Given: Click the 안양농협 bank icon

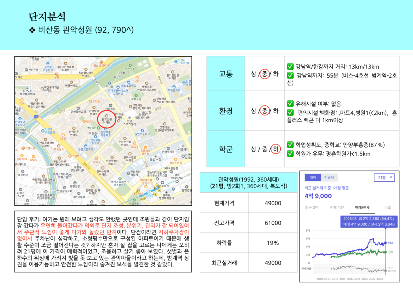Looking at the screenshot, I should (110, 105).
